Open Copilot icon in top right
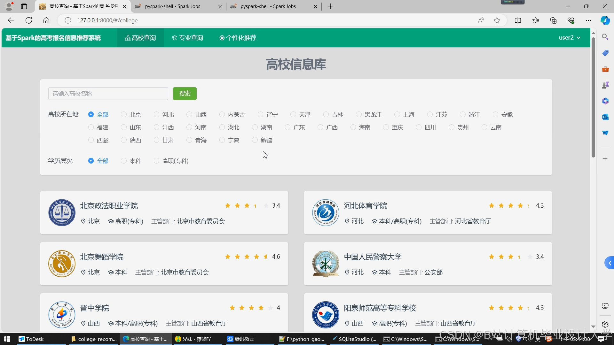The width and height of the screenshot is (614, 345). pyautogui.click(x=605, y=20)
